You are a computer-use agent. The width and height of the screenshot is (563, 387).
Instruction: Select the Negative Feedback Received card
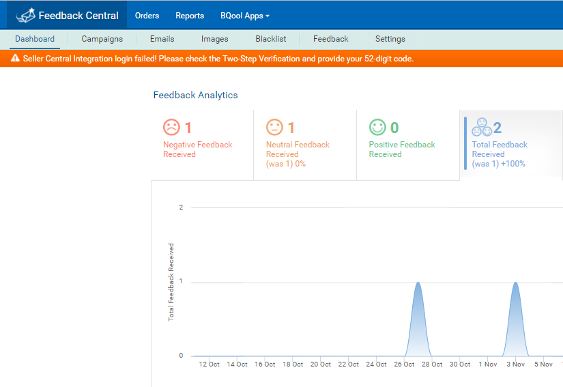(x=202, y=145)
